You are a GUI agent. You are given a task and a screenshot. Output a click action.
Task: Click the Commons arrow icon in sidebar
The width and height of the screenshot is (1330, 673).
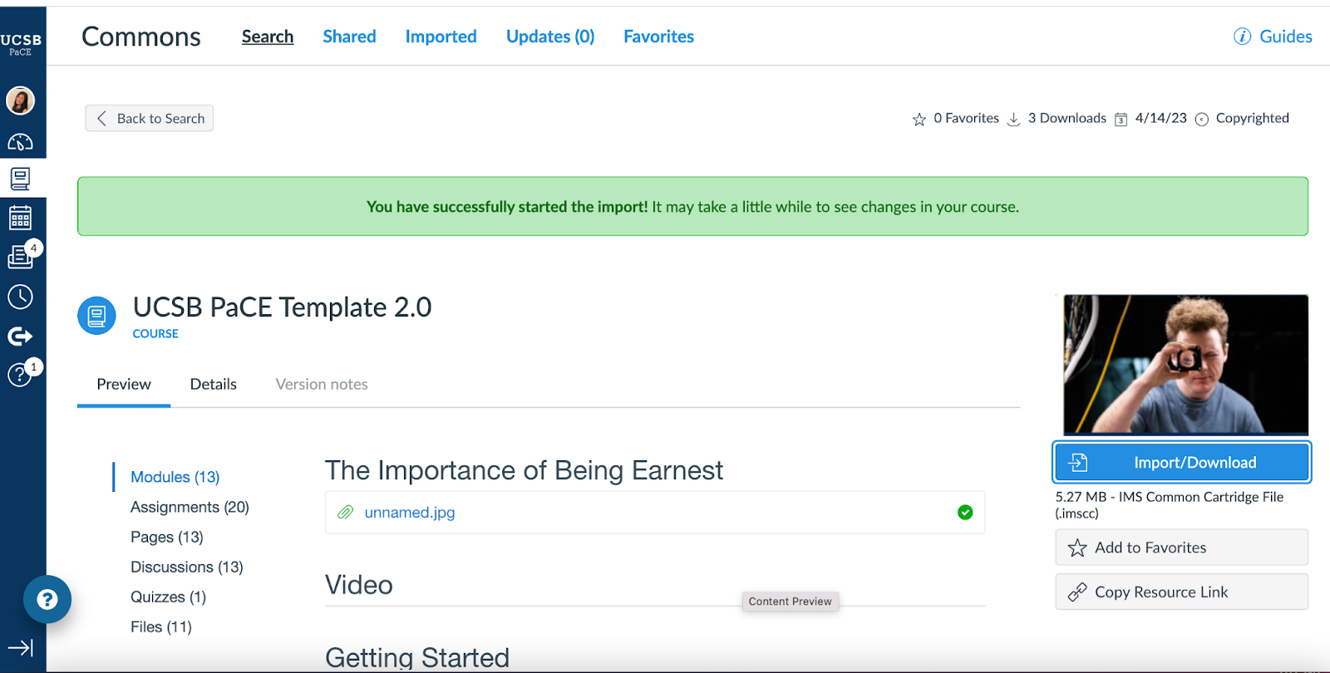(x=20, y=336)
